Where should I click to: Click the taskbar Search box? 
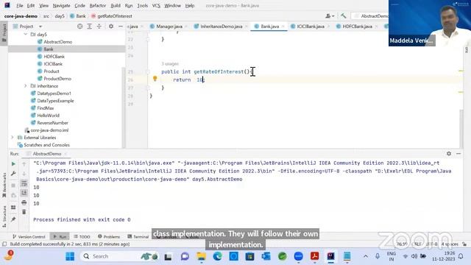pyautogui.click(x=119, y=256)
